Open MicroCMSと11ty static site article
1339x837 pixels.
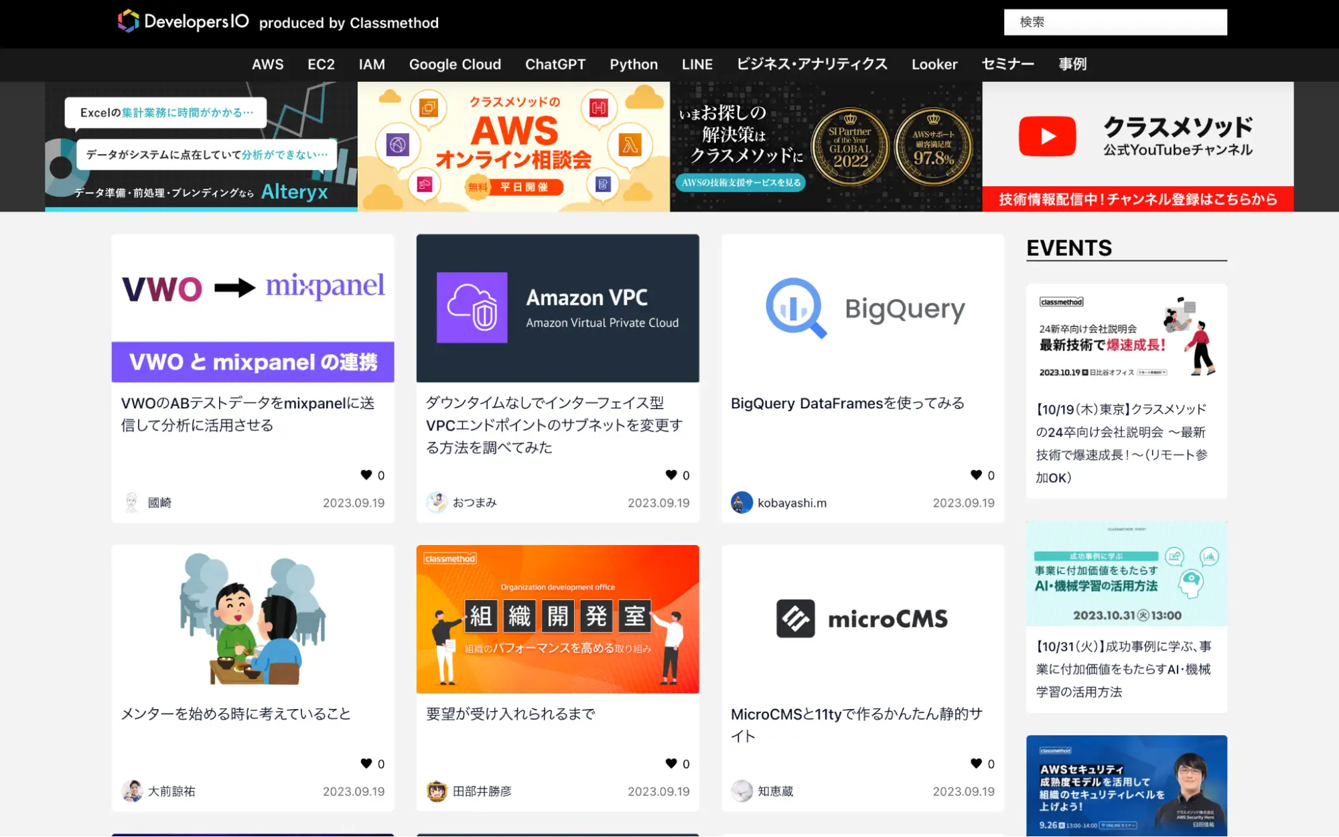[x=857, y=725]
